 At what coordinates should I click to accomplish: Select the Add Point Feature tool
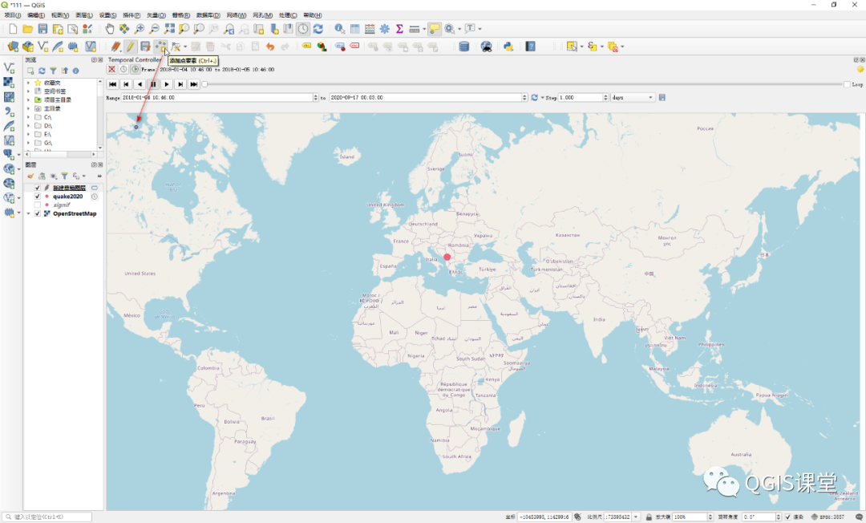(160, 47)
